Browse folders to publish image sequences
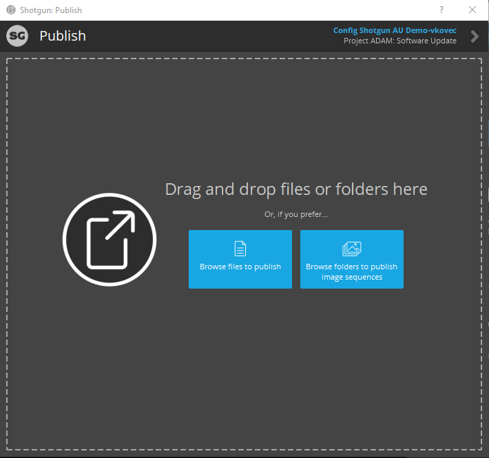489x458 pixels. click(351, 259)
